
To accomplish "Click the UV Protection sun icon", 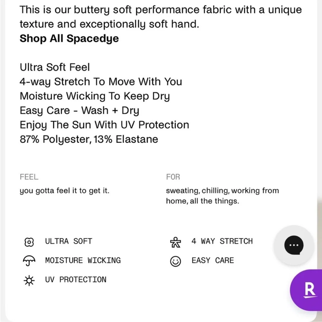I will point(29,280).
